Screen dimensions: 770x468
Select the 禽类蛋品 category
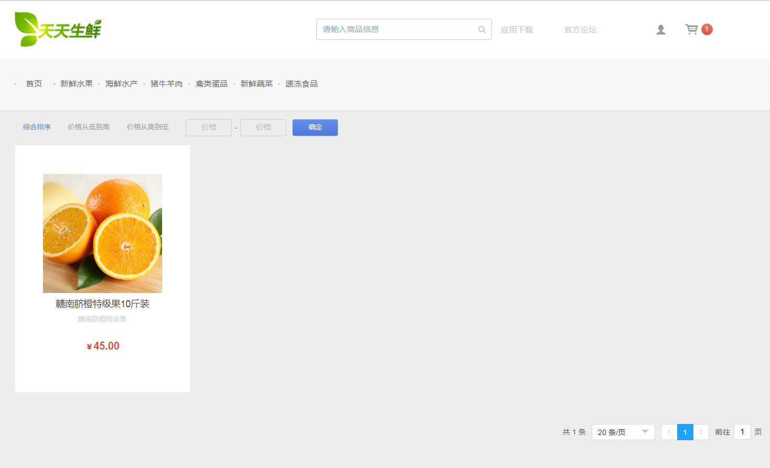(x=212, y=84)
